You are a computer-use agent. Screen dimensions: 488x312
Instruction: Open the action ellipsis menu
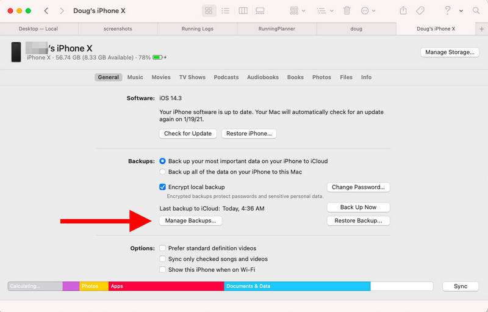(368, 11)
